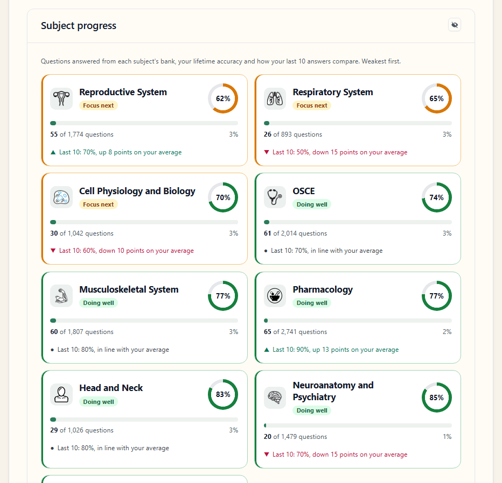Click the Pharmacology question progress bar

(358, 321)
